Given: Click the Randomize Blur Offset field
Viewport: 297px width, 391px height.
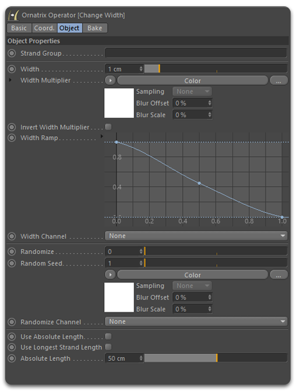Looking at the screenshot, I should pos(189,297).
